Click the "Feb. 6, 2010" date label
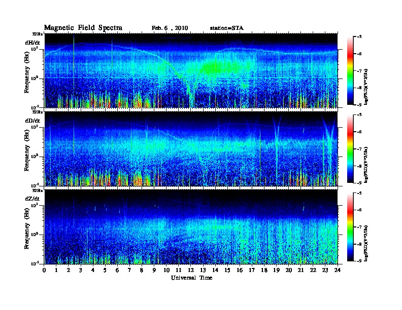Screen dimensions: 402x310 [170, 28]
